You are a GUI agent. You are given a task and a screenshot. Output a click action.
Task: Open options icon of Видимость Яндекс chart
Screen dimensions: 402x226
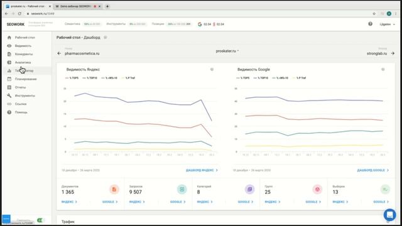point(212,70)
